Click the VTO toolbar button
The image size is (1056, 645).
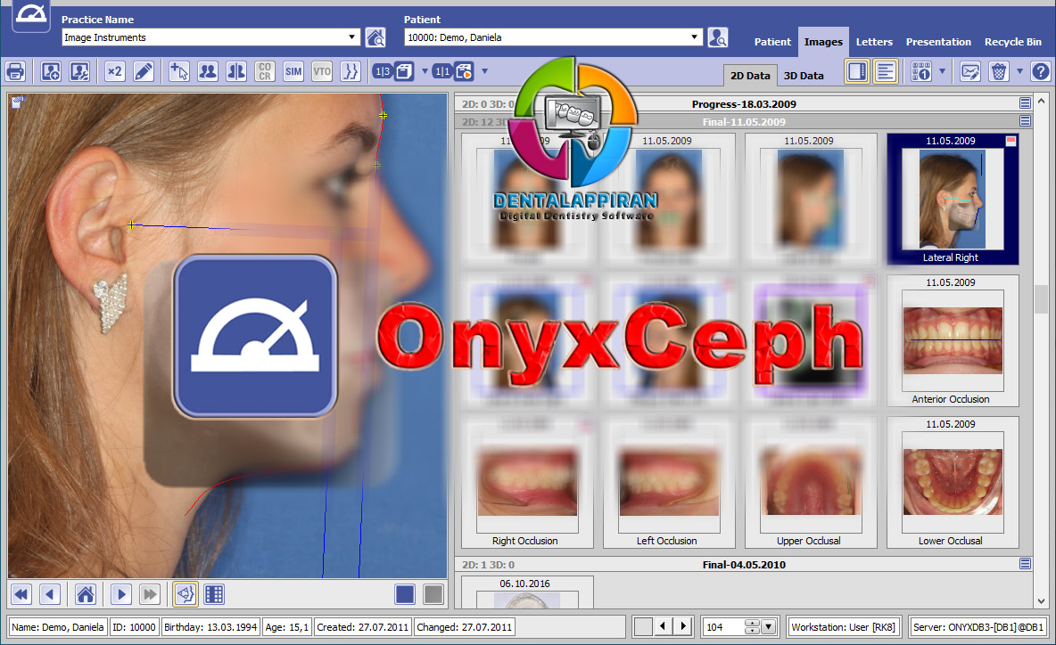click(x=322, y=71)
